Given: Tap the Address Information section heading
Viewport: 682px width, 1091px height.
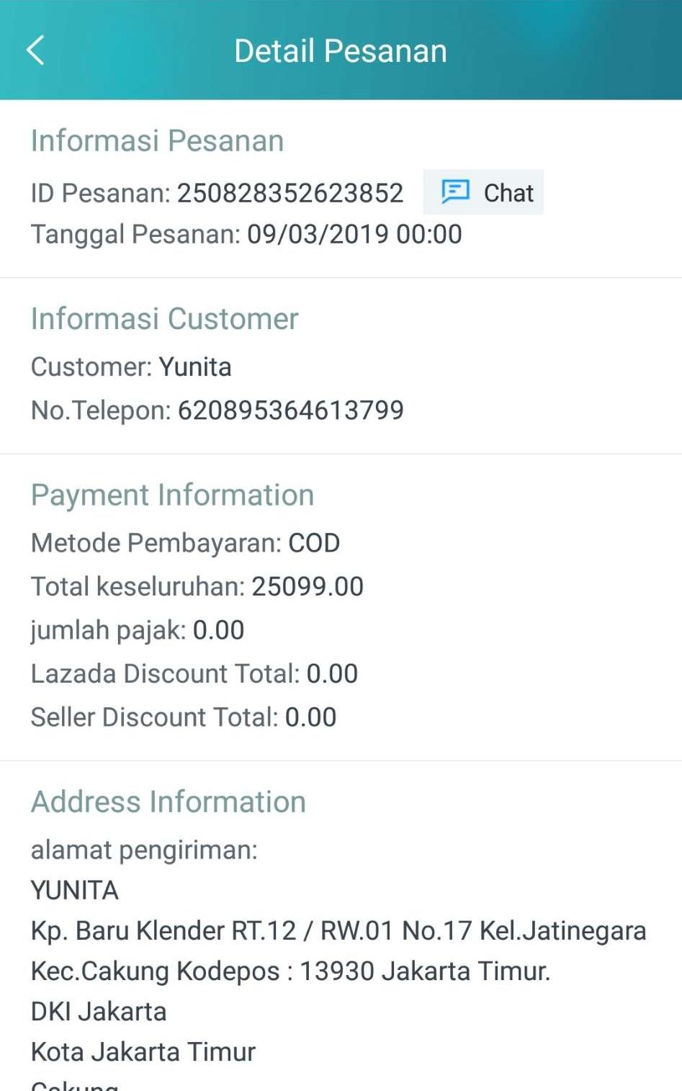Looking at the screenshot, I should click(x=168, y=802).
